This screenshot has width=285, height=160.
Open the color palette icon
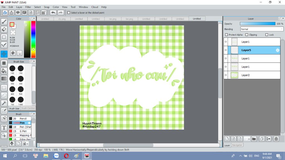[13, 53]
